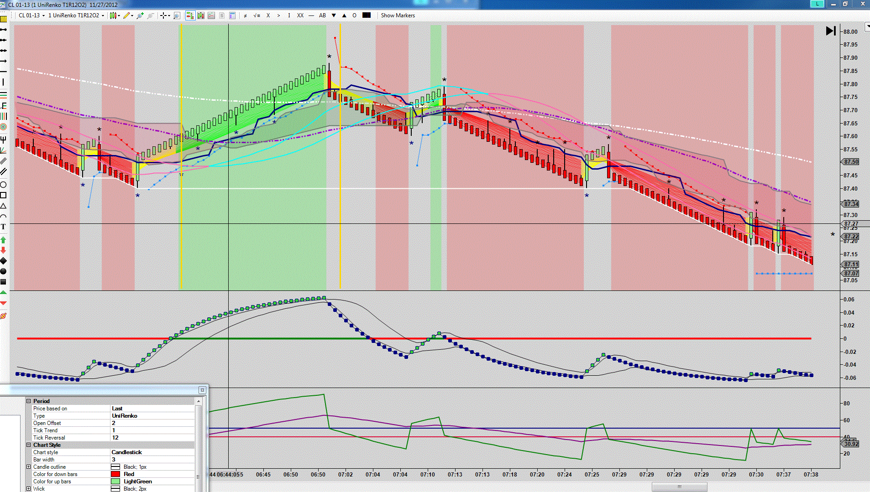Click the X toolbar button
The image size is (870, 492).
(x=268, y=16)
